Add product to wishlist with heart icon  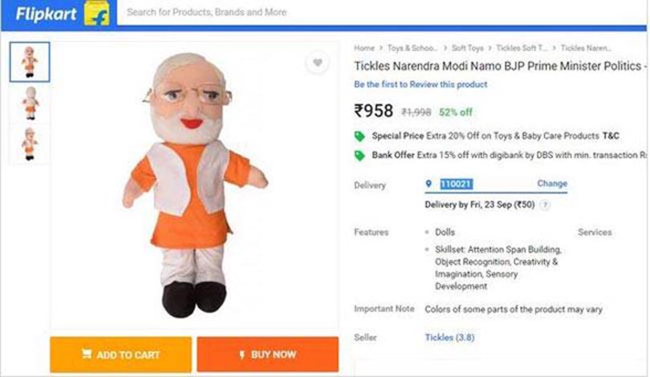point(318,64)
